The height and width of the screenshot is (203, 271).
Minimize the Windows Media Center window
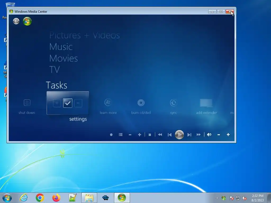coord(213,12)
